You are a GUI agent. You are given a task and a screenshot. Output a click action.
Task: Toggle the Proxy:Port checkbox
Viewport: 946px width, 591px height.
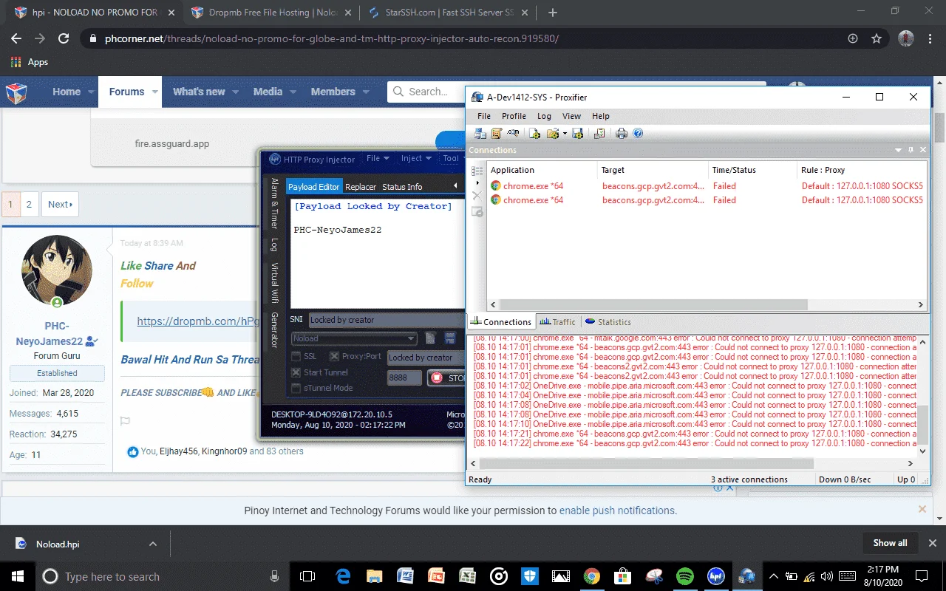pos(334,356)
